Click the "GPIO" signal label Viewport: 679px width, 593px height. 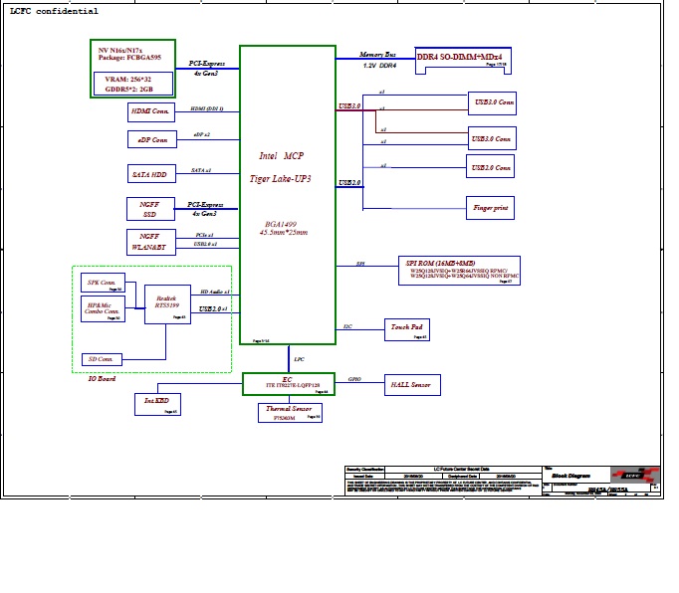point(354,379)
